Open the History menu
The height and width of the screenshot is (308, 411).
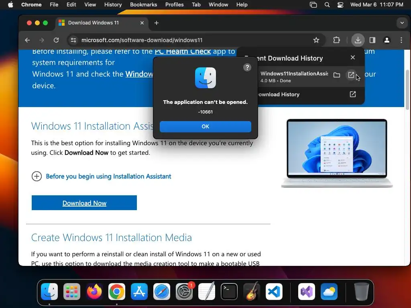point(113,4)
